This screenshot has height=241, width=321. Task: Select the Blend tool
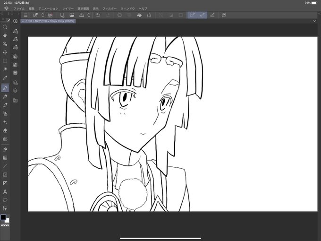[5, 139]
